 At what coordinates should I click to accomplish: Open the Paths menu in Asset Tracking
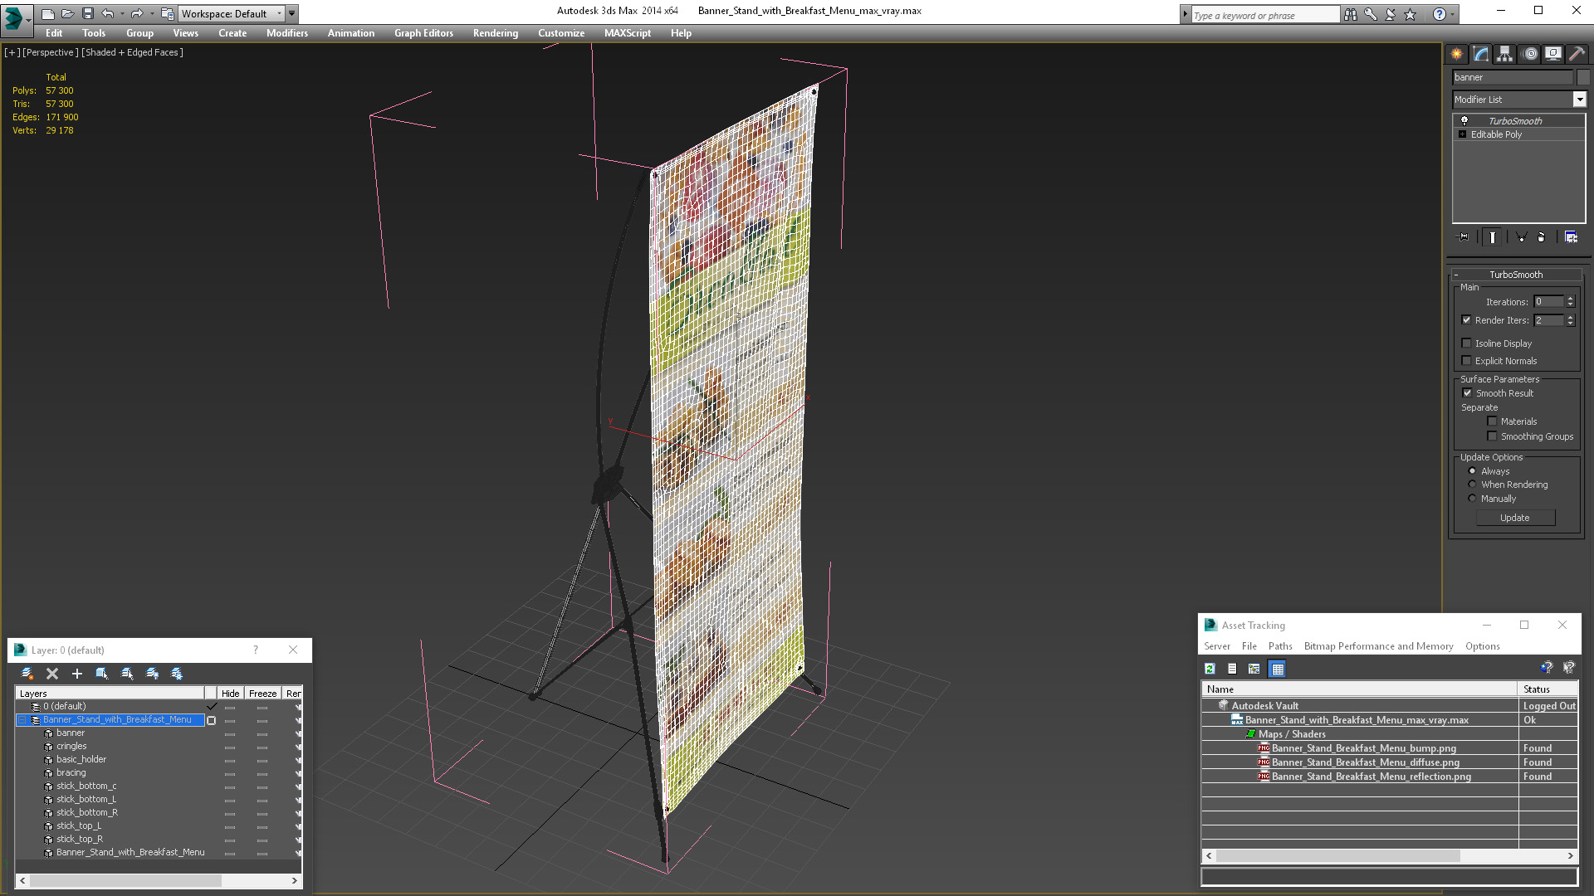[1279, 646]
